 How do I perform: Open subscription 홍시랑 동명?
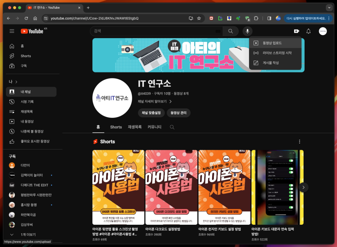pyautogui.click(x=31, y=205)
